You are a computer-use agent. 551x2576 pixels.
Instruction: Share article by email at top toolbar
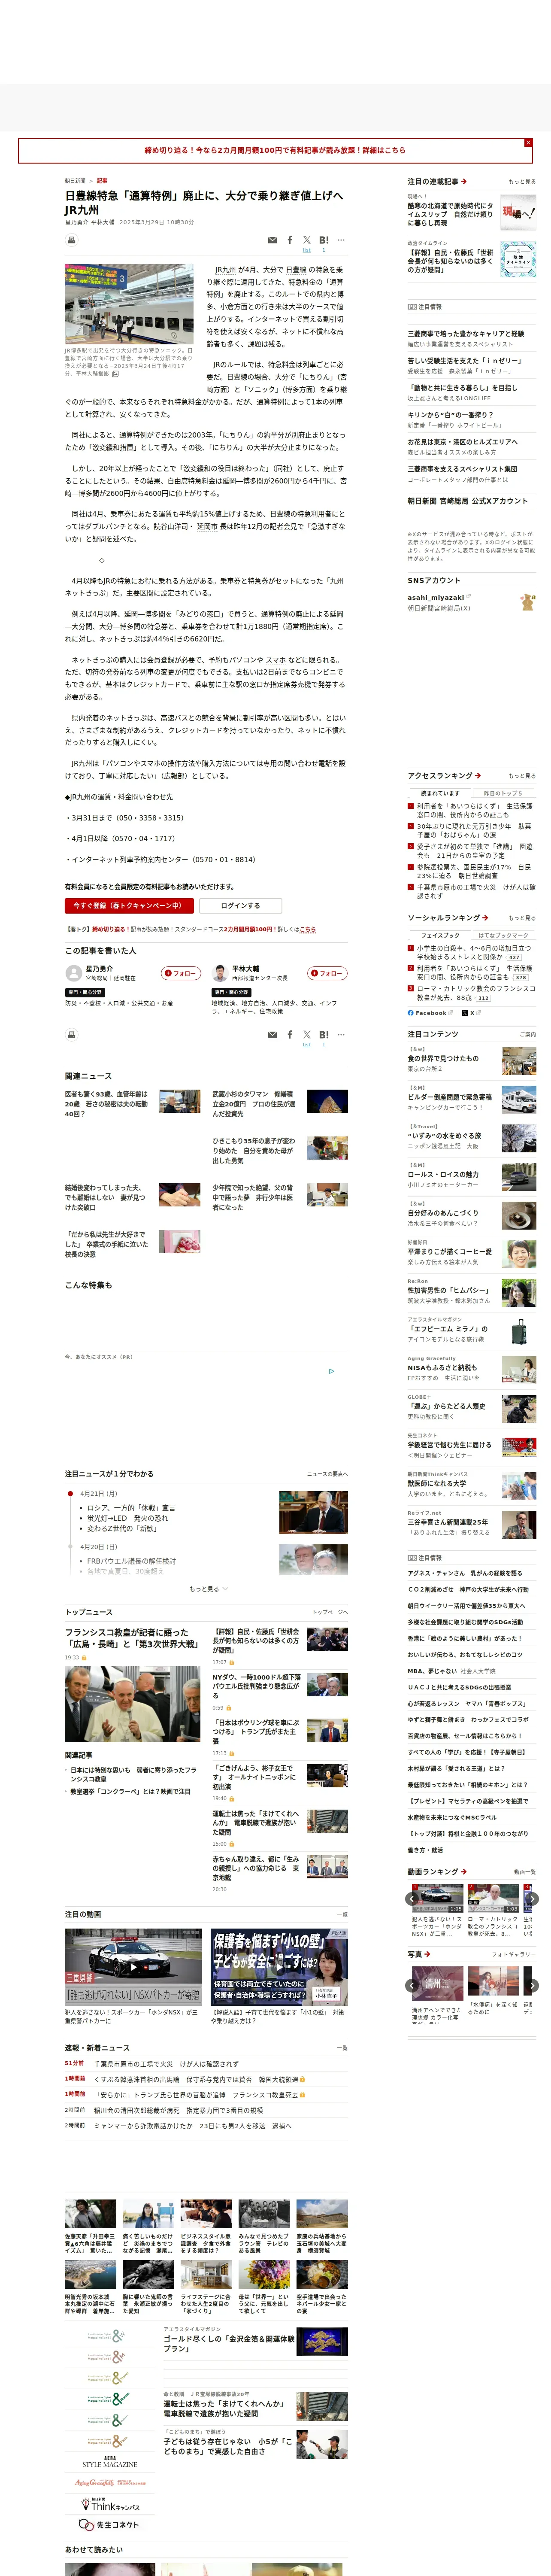(x=272, y=240)
